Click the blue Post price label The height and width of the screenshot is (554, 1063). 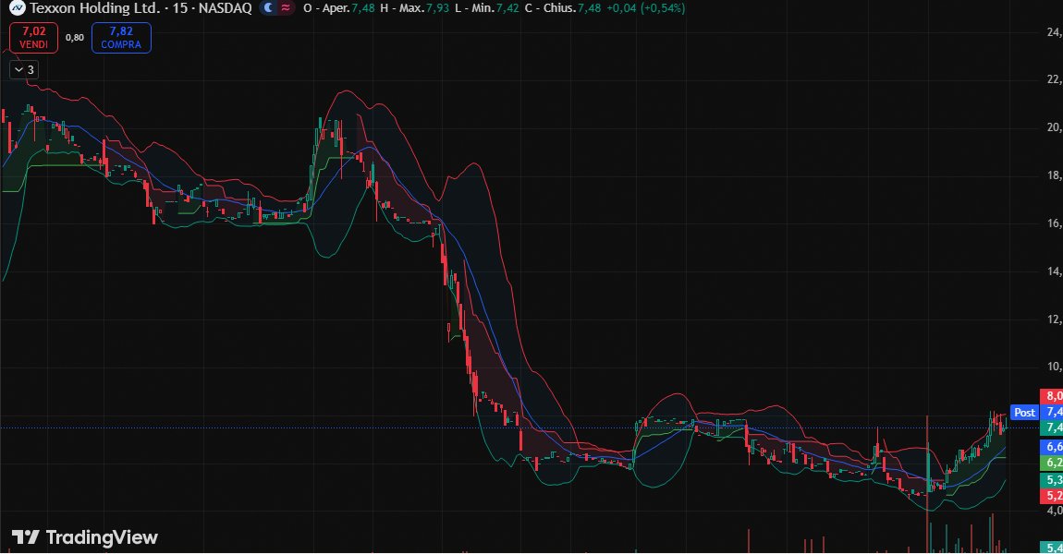coord(1024,412)
